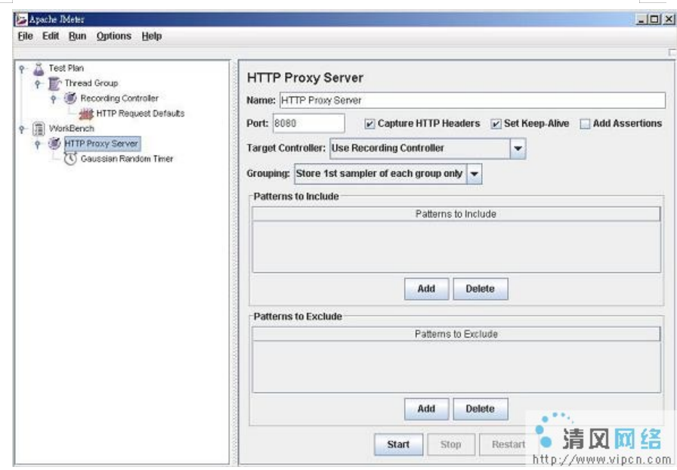The width and height of the screenshot is (677, 470).
Task: Select HTTP Proxy Server in the tree
Action: (102, 144)
